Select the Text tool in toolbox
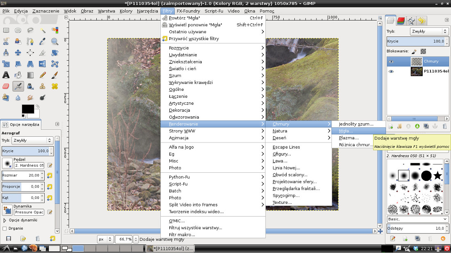The image size is (451, 253). [x=6, y=75]
